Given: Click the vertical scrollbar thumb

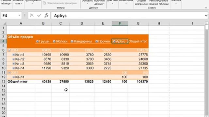Looking at the screenshot, I should (x=207, y=27).
